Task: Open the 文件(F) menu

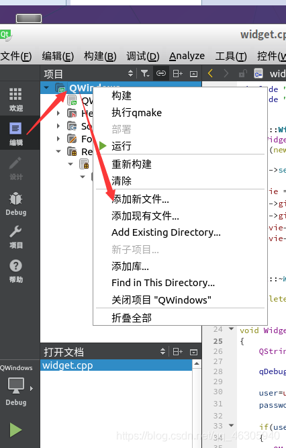Action: pos(15,56)
